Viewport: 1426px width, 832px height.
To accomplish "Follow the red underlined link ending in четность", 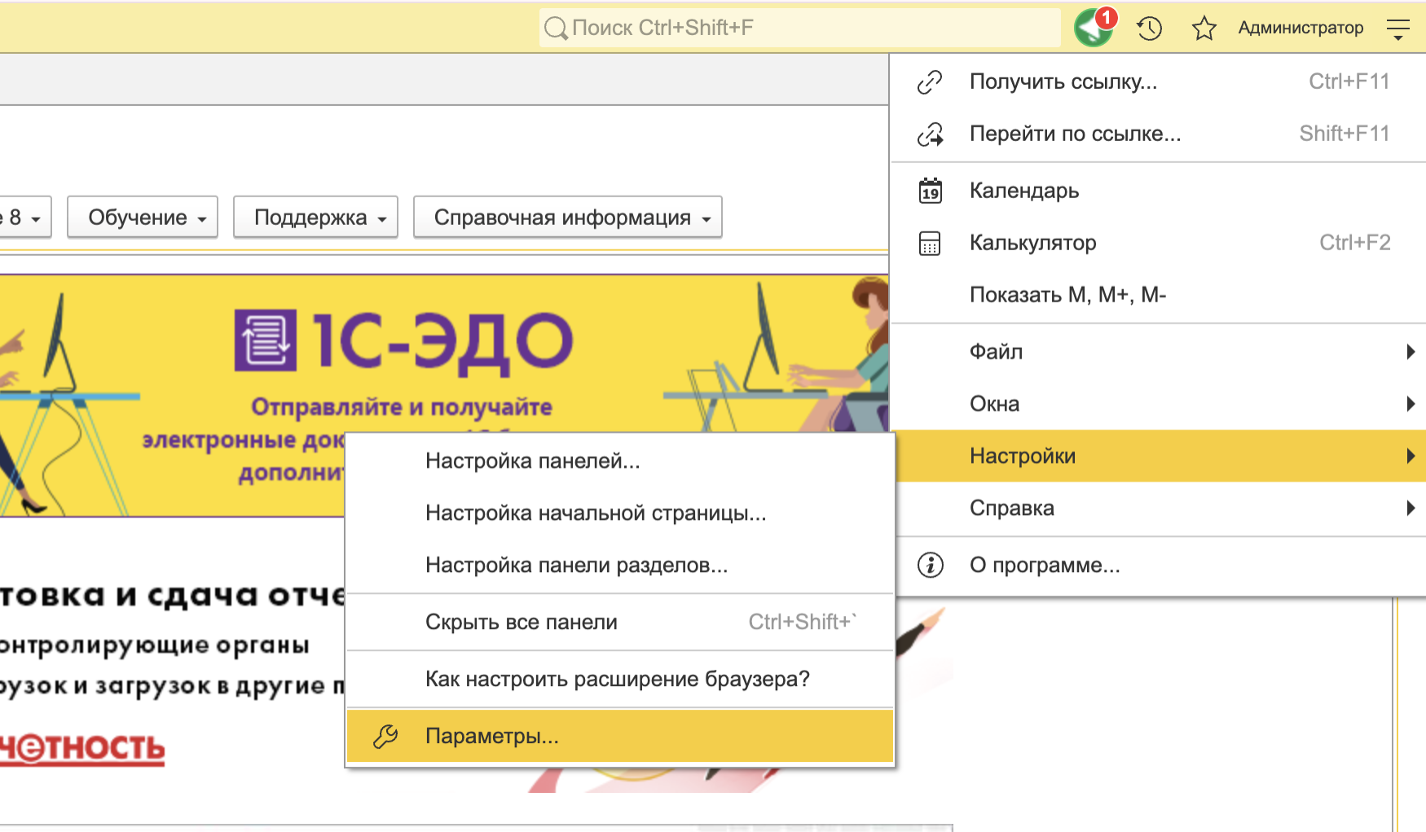I will 82,748.
